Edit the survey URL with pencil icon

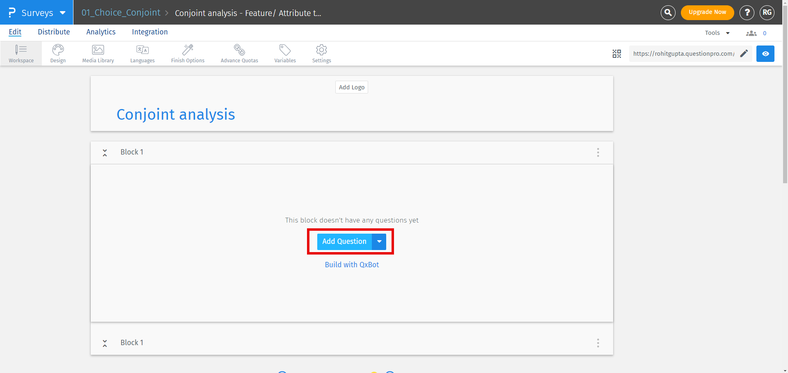point(744,53)
